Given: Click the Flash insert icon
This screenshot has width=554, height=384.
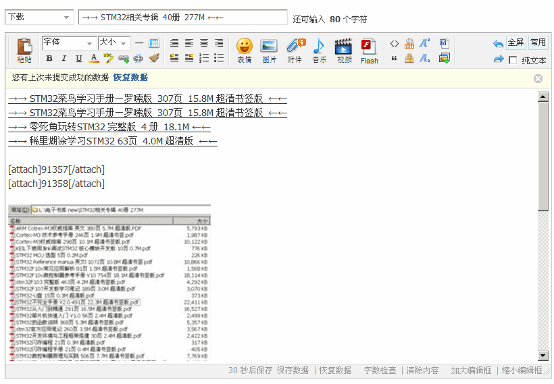Looking at the screenshot, I should [369, 51].
